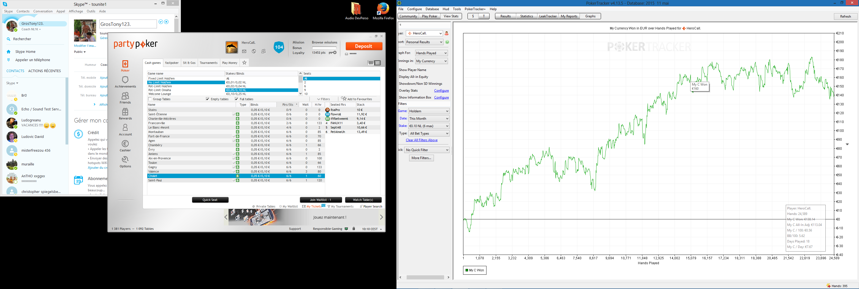859x289 pixels.
Task: Click the HeroCall. dolphin avatar
Action: tap(232, 47)
